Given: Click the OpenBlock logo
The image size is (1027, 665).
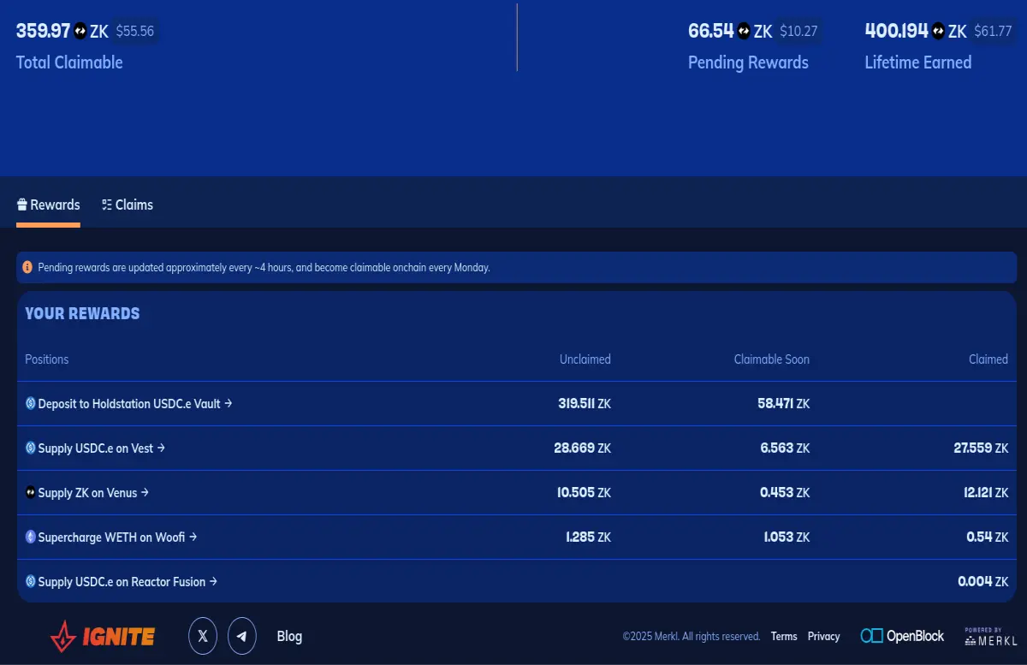Looking at the screenshot, I should click(902, 636).
